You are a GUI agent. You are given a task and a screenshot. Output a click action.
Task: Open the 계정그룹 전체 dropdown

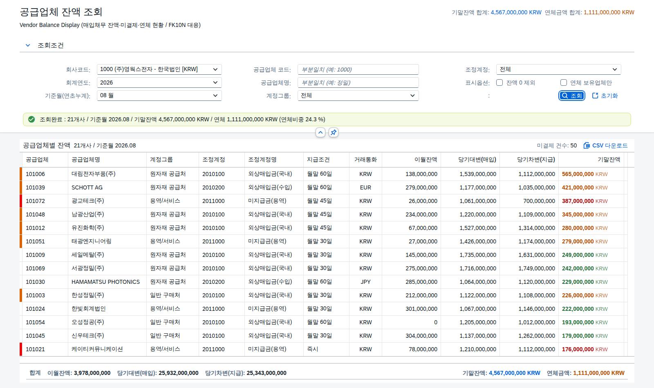(x=358, y=96)
